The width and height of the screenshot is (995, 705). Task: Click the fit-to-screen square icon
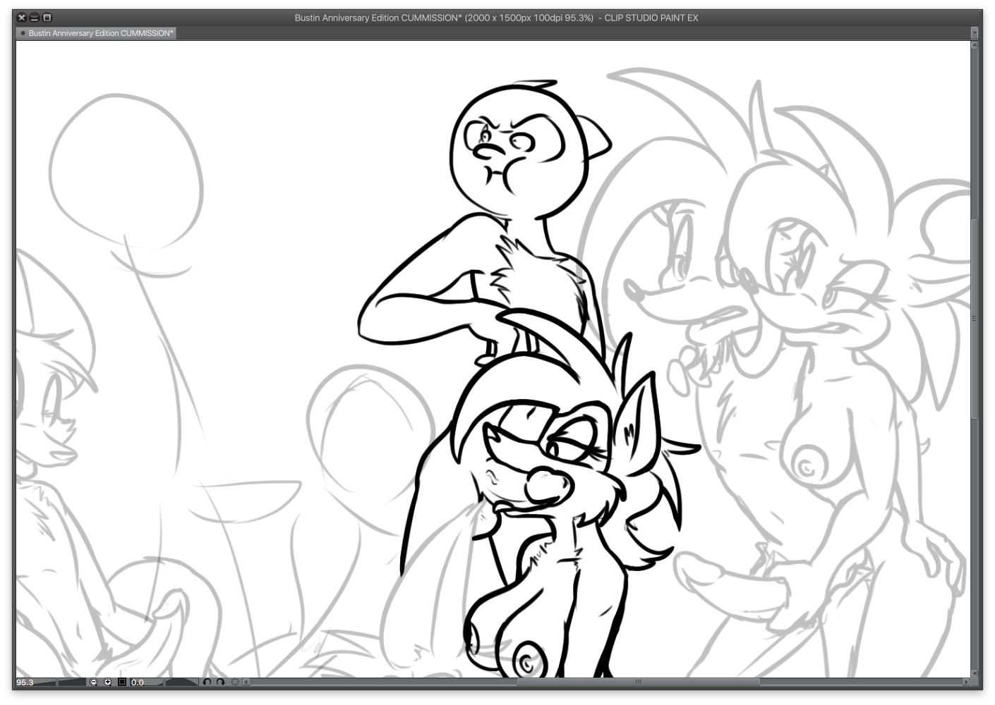click(x=121, y=682)
